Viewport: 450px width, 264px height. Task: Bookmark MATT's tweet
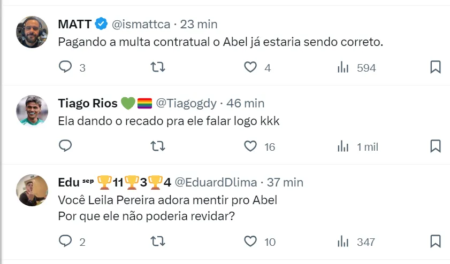pyautogui.click(x=436, y=67)
